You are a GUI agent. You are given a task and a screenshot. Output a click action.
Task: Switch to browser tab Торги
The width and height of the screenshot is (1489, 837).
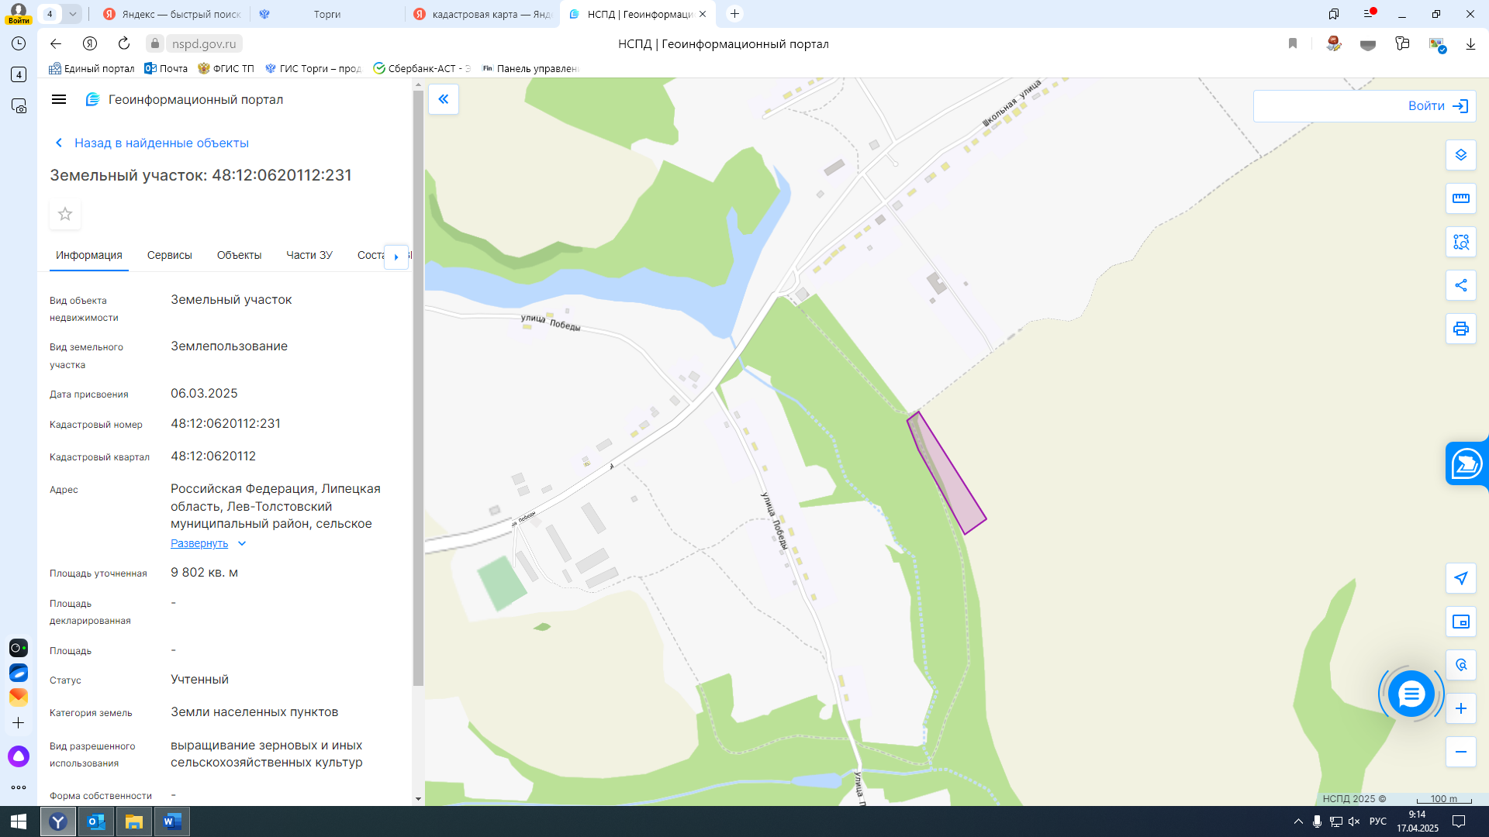(x=326, y=14)
